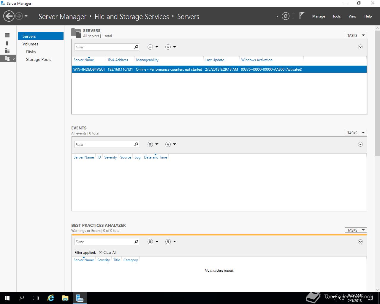The height and width of the screenshot is (304, 380).
Task: Open the Events TASKS dropdown
Action: click(x=356, y=133)
